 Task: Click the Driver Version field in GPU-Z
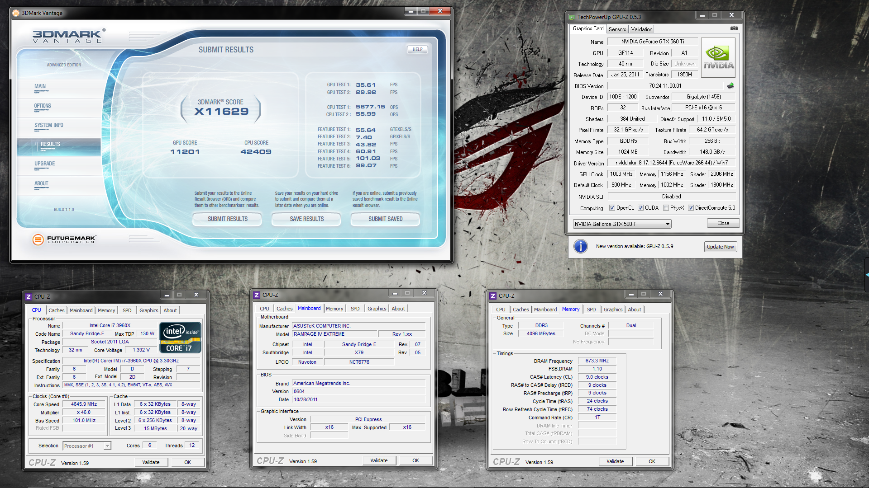click(671, 163)
